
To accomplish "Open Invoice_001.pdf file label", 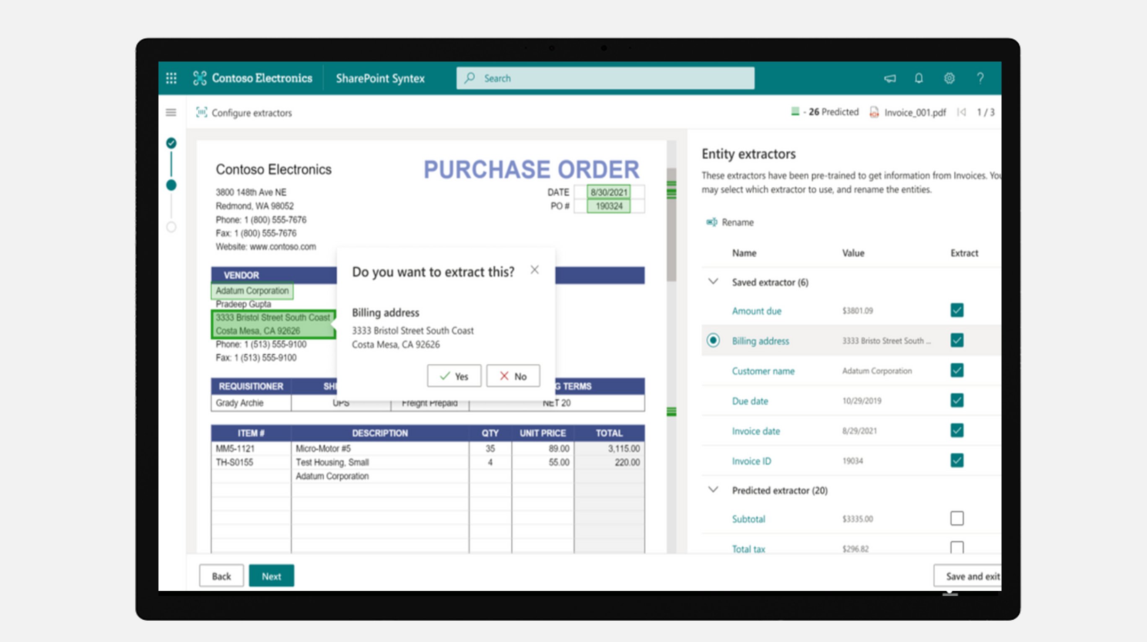I will point(915,113).
